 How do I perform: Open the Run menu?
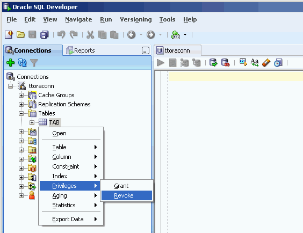tap(106, 19)
